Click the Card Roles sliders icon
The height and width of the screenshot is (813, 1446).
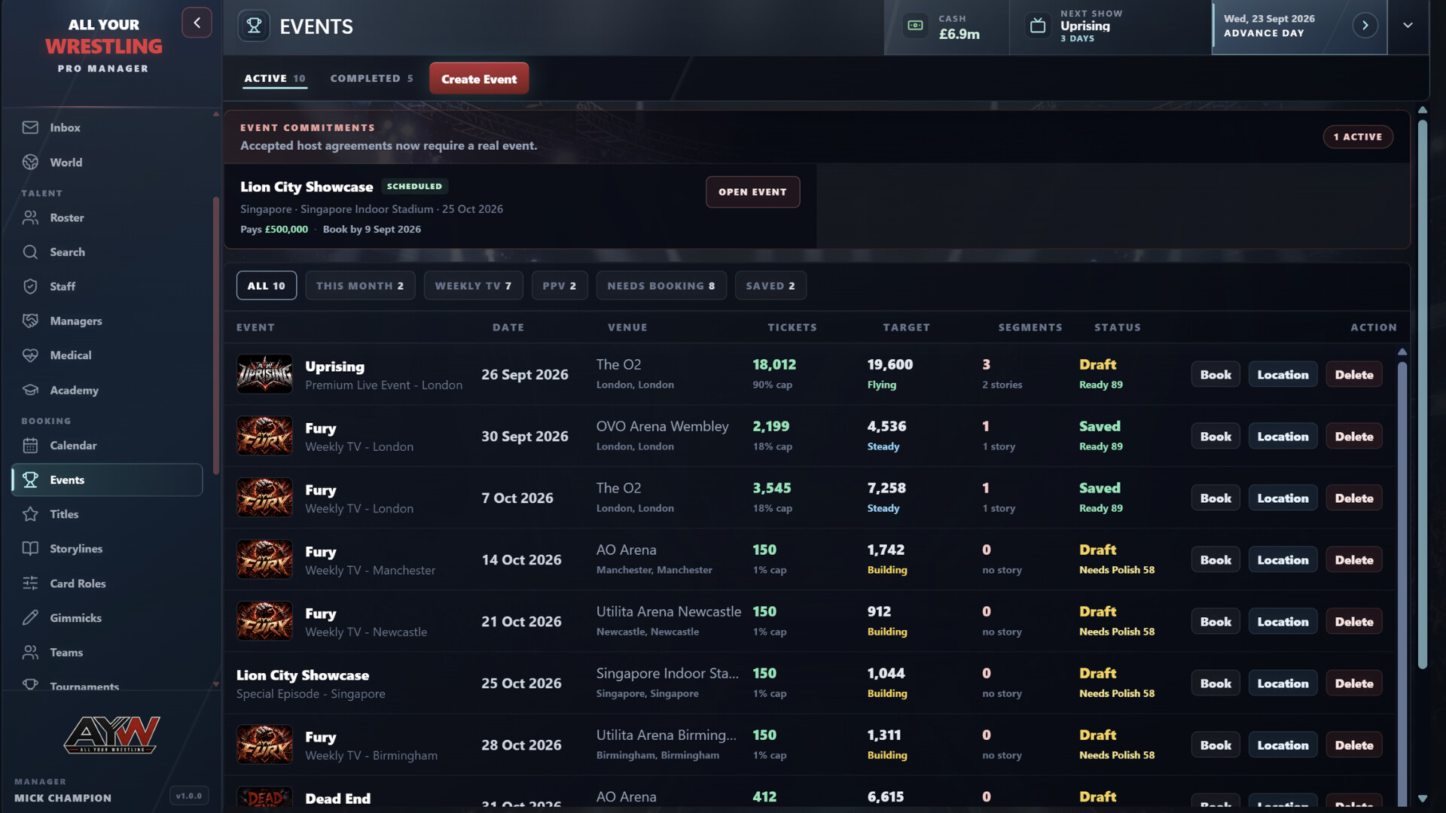(30, 583)
